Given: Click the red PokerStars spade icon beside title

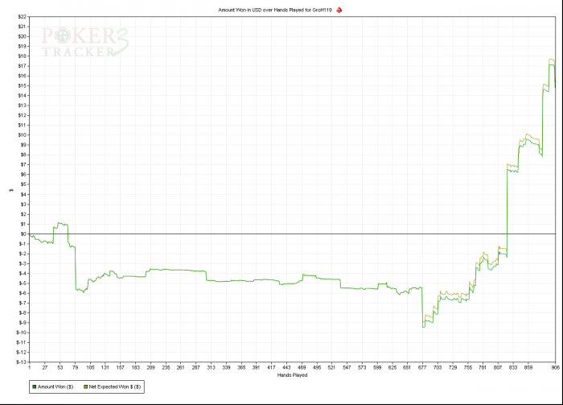Looking at the screenshot, I should [x=339, y=10].
